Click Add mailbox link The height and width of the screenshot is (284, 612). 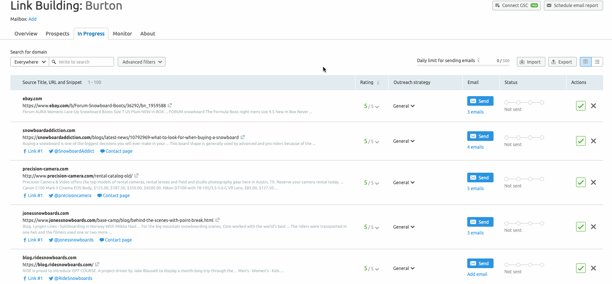(33, 19)
